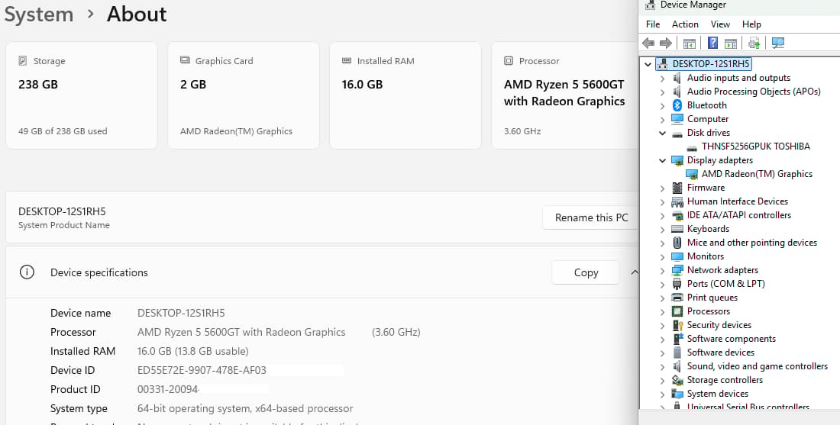Click the Storage card disk icon
This screenshot has height=425, width=840.
(22, 61)
